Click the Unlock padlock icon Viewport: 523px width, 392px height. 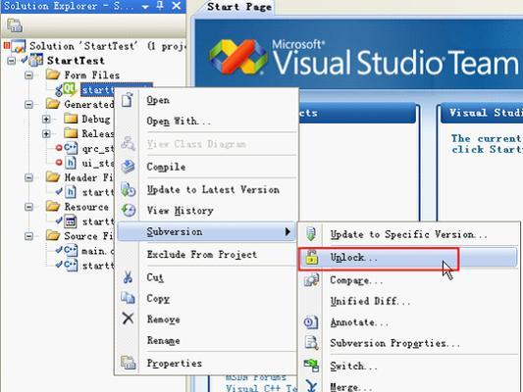[311, 257]
